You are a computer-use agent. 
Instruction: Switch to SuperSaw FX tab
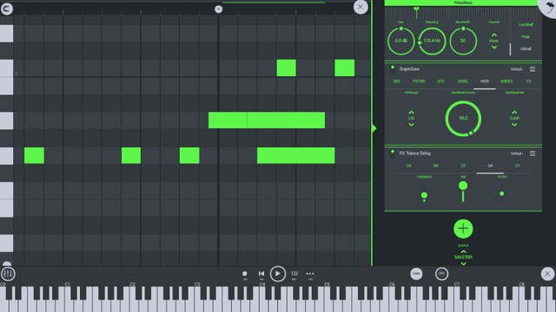528,81
